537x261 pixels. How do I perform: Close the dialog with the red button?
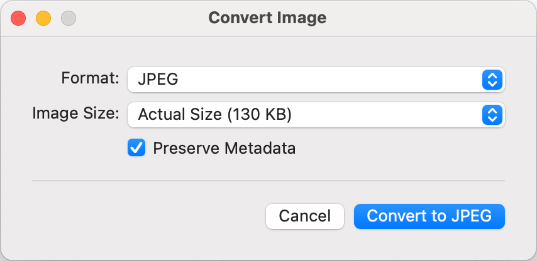(x=19, y=18)
